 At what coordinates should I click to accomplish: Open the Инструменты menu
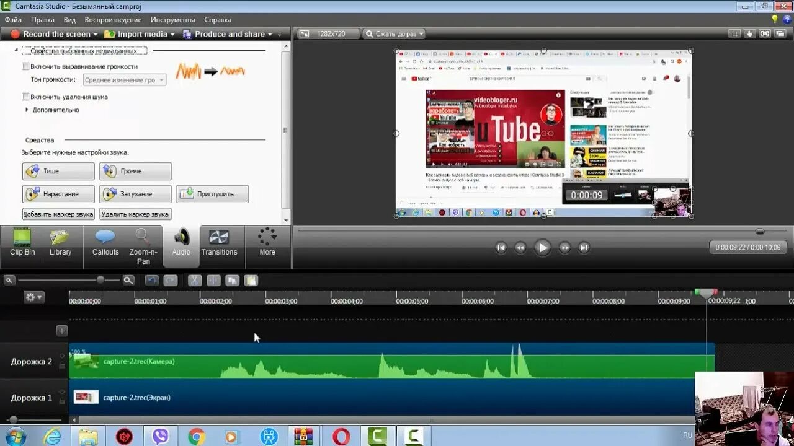pos(173,20)
